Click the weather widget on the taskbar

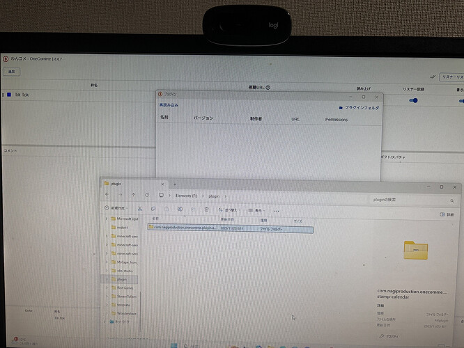tap(25, 341)
